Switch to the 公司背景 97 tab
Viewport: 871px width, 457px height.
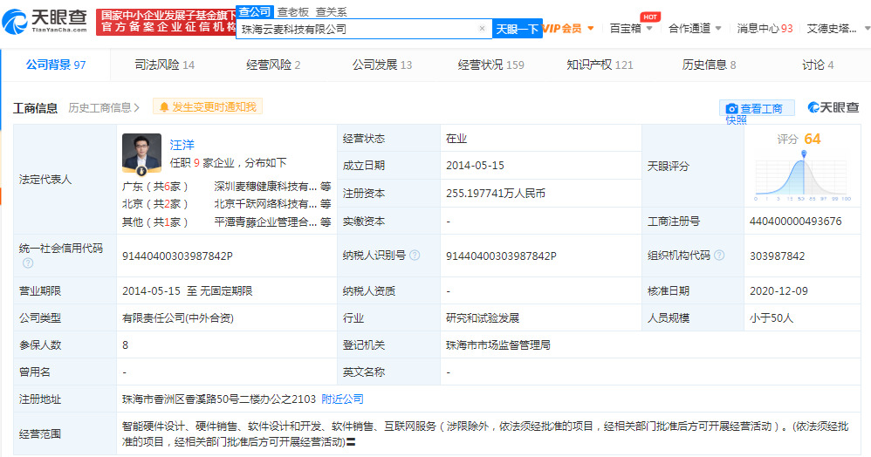click(56, 65)
